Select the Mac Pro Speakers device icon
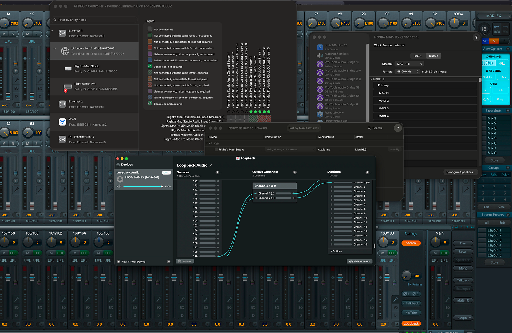The height and width of the screenshot is (333, 512). (x=320, y=56)
